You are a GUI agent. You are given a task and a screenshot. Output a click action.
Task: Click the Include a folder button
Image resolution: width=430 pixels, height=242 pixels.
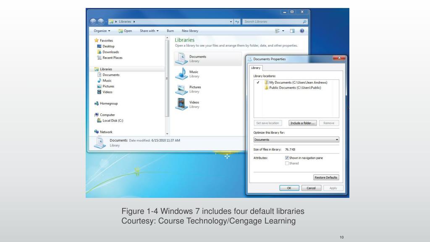(x=302, y=123)
